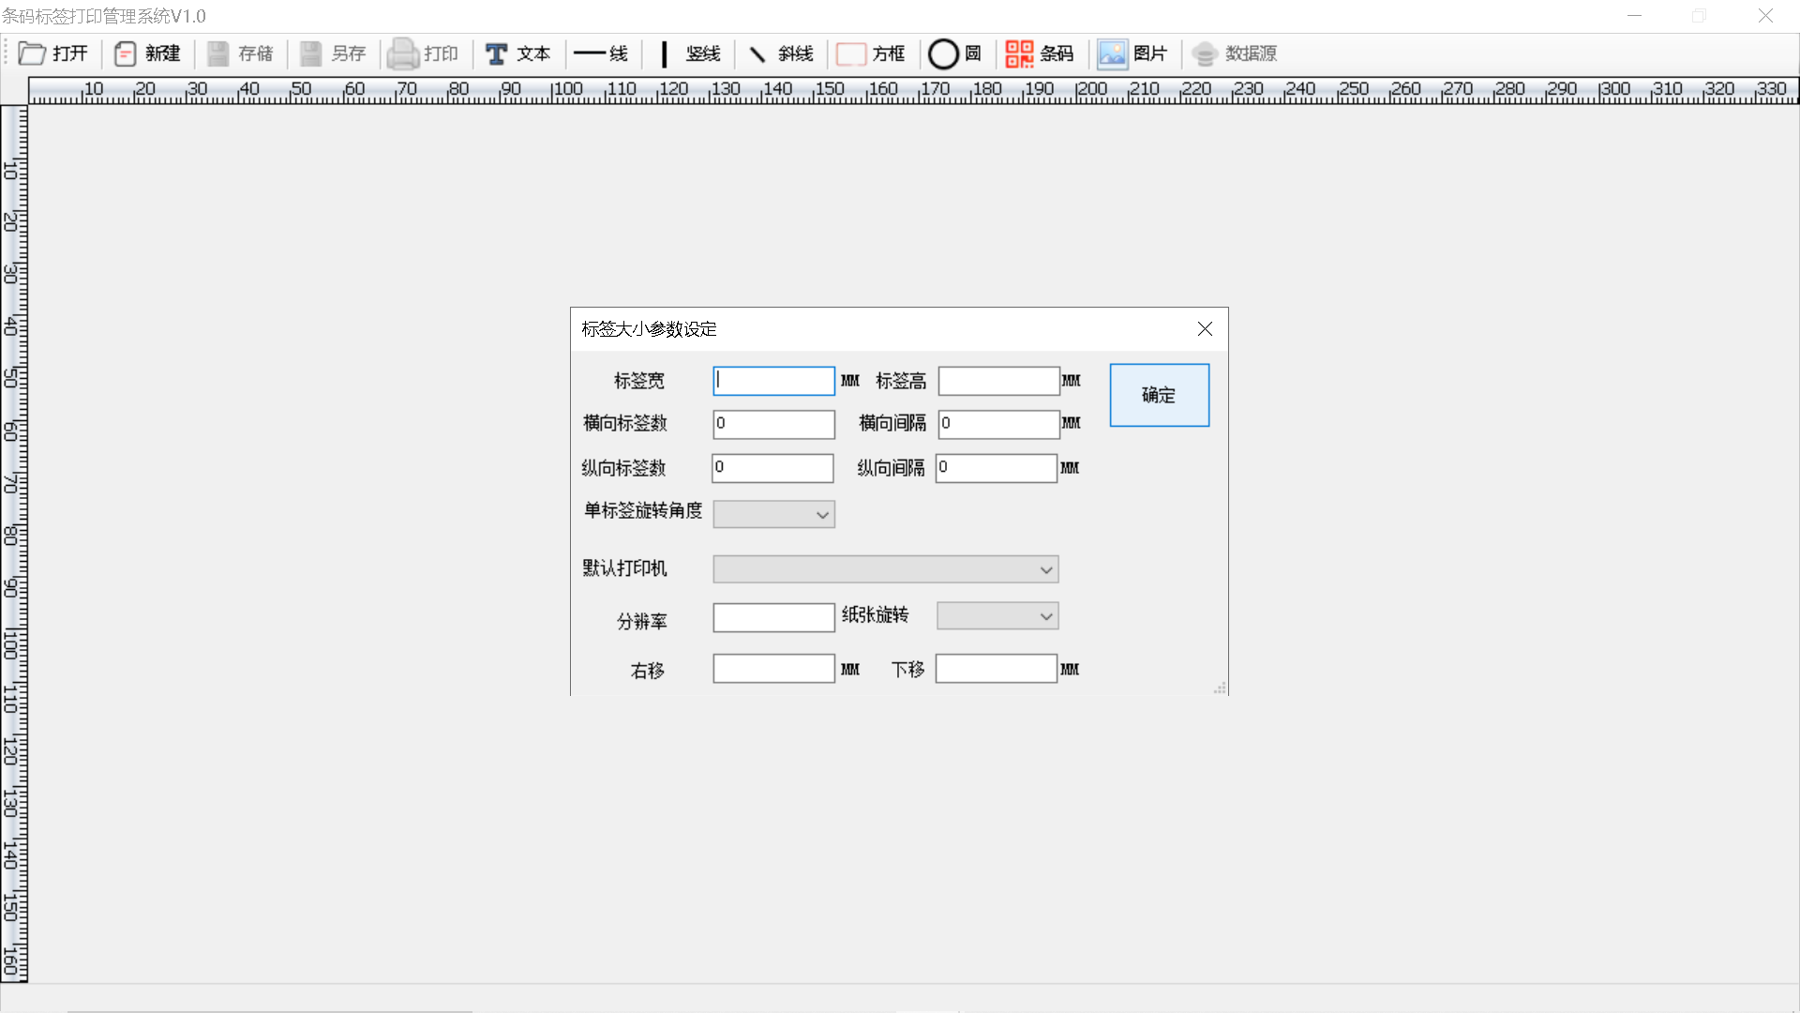Click the 下移 offset input field
Viewport: 1800px width, 1013px height.
[997, 669]
